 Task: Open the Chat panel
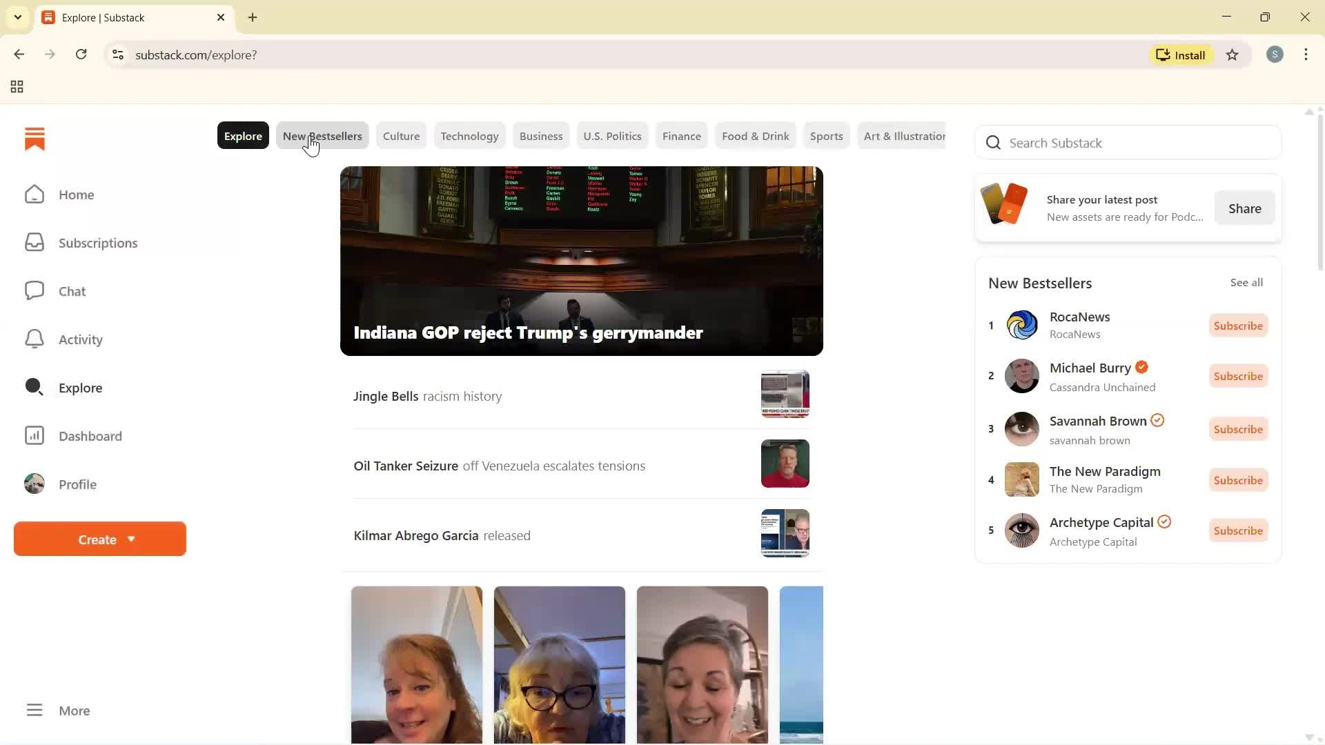(x=72, y=291)
